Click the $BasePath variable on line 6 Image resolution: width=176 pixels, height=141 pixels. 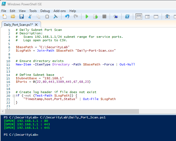[24, 47]
